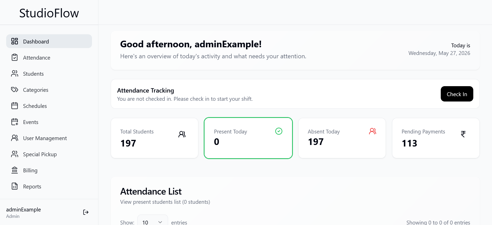Click the Showing 0 to 0 of 0 entries text
Screen dimensions: 492x225
coord(438,222)
